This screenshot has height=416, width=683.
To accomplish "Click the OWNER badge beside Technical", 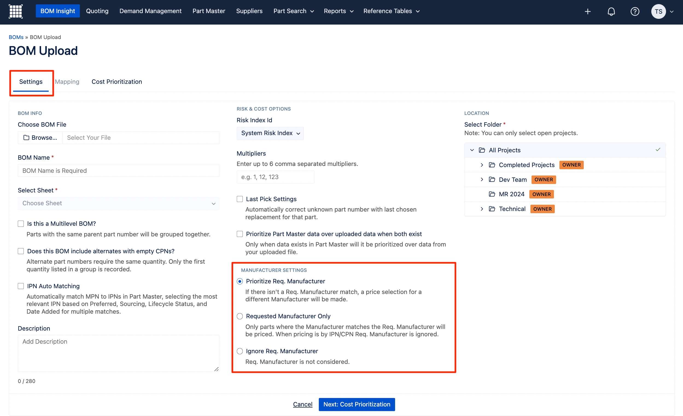I will pyautogui.click(x=542, y=209).
